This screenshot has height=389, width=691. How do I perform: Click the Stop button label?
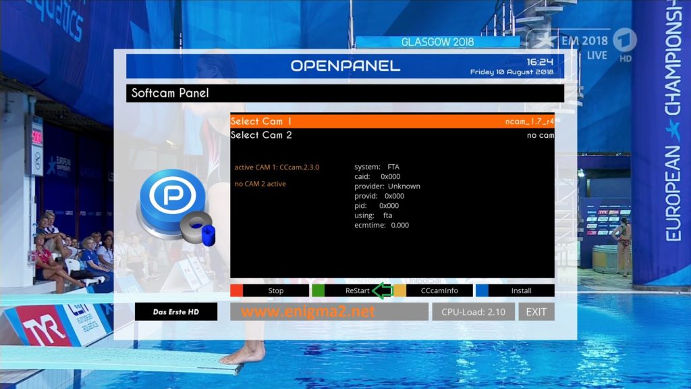coord(276,290)
